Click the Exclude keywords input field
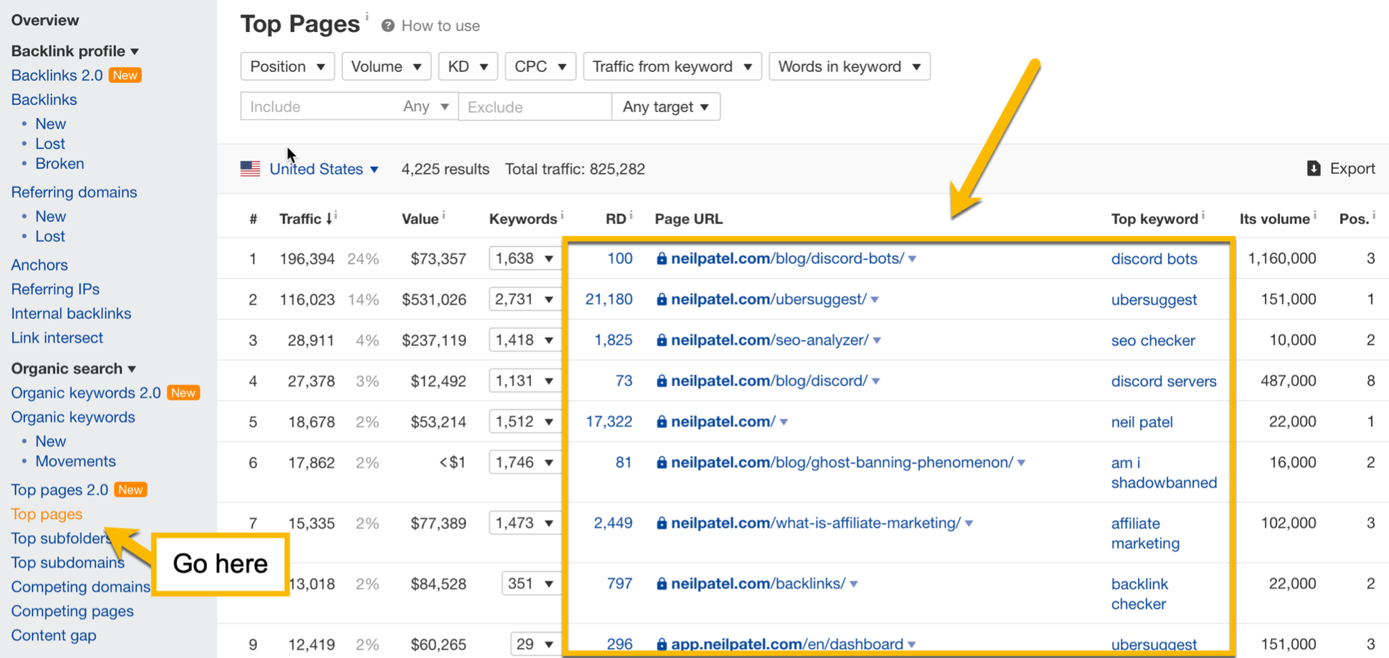The width and height of the screenshot is (1389, 658). pos(535,107)
